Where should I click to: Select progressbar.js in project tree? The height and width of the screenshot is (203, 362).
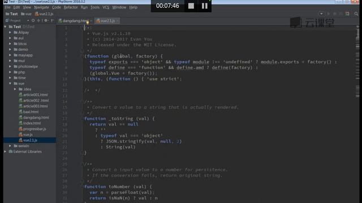[32, 129]
